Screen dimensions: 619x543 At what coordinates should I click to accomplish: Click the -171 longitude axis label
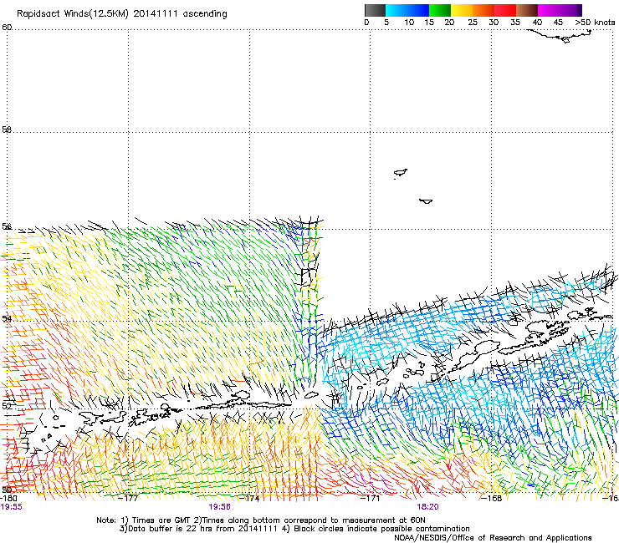[371, 499]
